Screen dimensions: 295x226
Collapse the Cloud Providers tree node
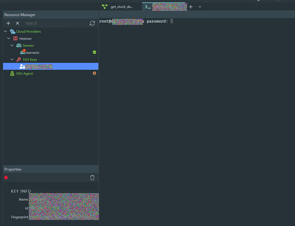5,31
